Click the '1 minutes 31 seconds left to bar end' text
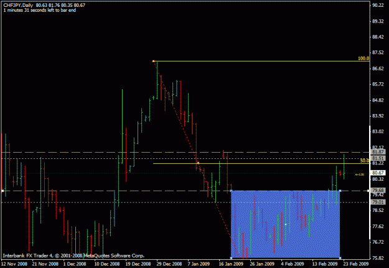 (x=39, y=10)
